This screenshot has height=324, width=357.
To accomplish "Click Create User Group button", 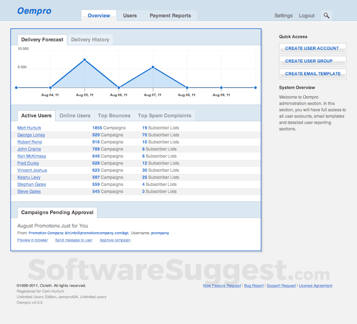I will [x=312, y=61].
